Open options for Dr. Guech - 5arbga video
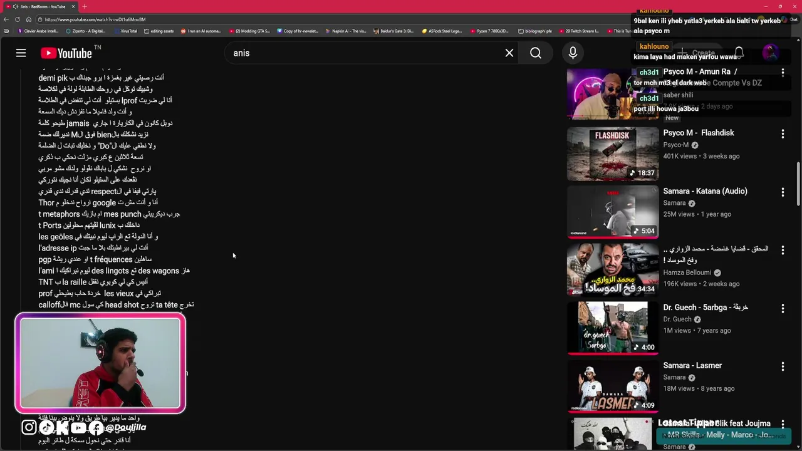 (783, 308)
